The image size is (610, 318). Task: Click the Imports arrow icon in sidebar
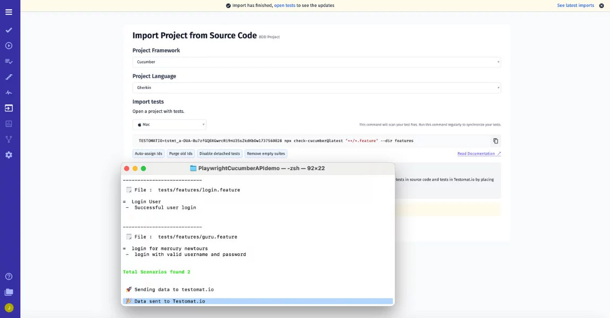(x=9, y=108)
